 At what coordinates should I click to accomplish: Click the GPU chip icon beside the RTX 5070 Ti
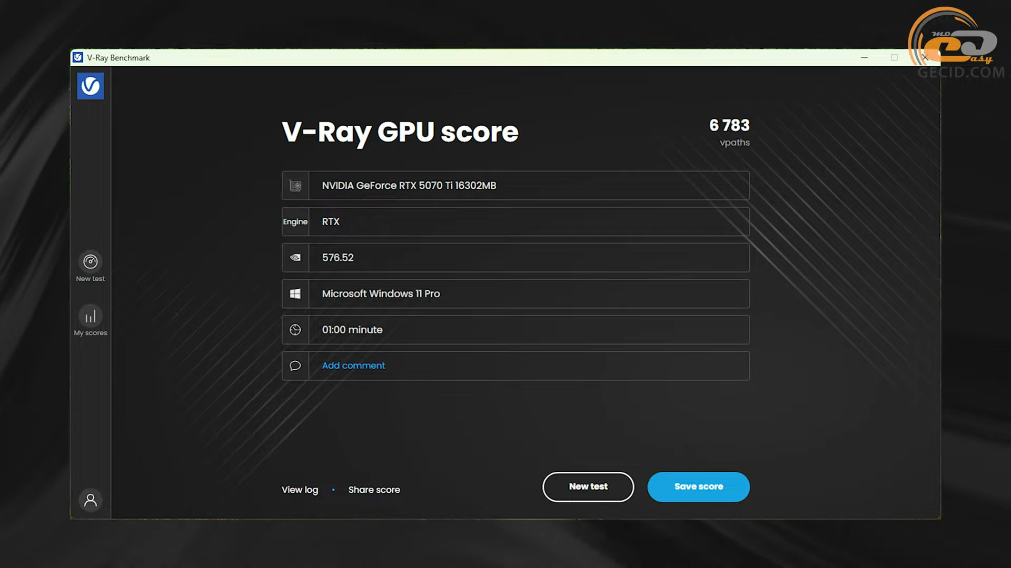click(295, 186)
